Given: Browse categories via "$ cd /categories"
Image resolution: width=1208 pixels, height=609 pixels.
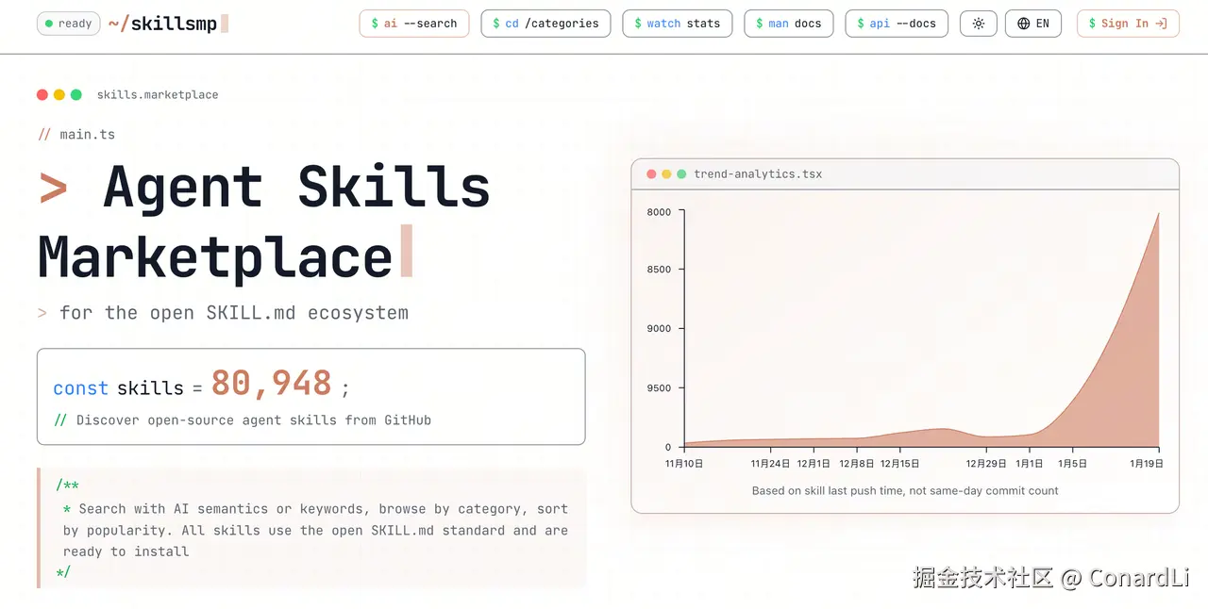Looking at the screenshot, I should click(x=545, y=23).
